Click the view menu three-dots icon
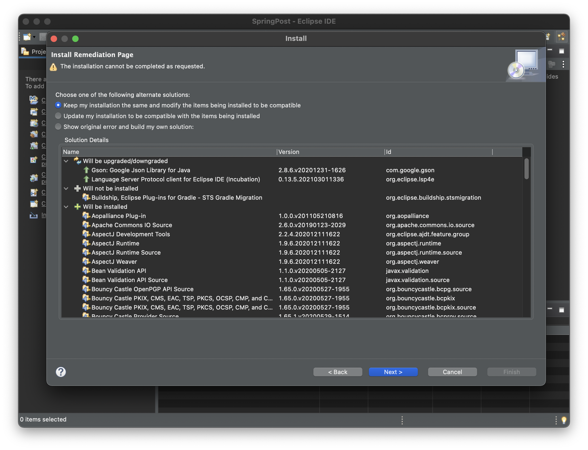This screenshot has width=588, height=450. click(563, 64)
